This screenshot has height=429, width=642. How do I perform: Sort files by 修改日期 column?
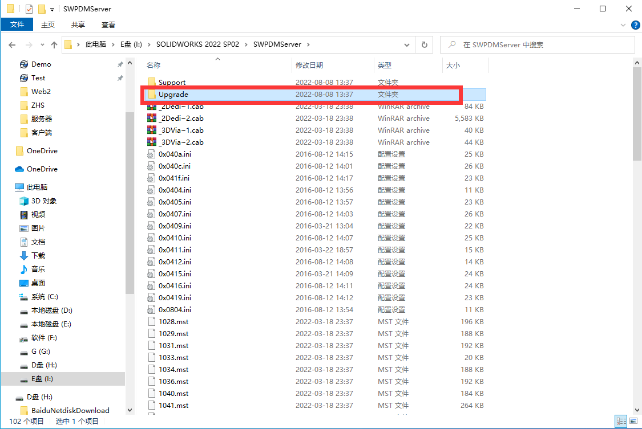point(309,66)
